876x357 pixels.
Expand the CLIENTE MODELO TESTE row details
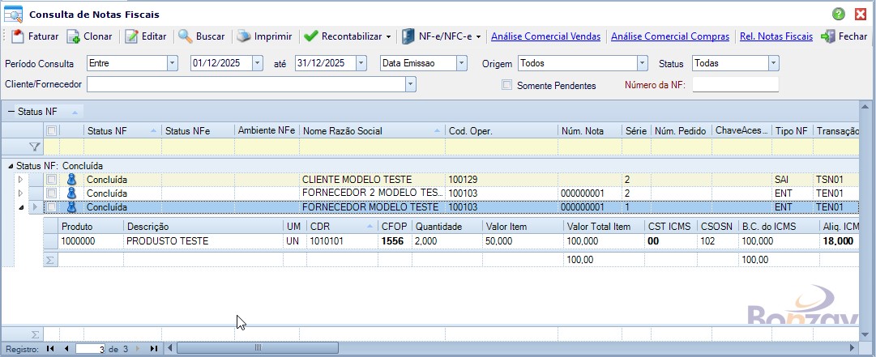point(21,180)
